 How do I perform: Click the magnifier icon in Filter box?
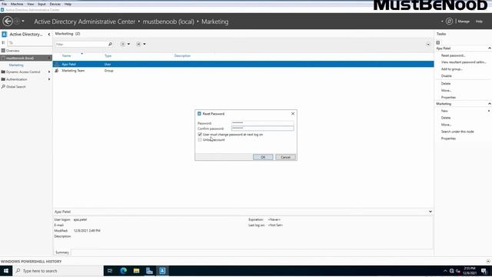tap(110, 45)
